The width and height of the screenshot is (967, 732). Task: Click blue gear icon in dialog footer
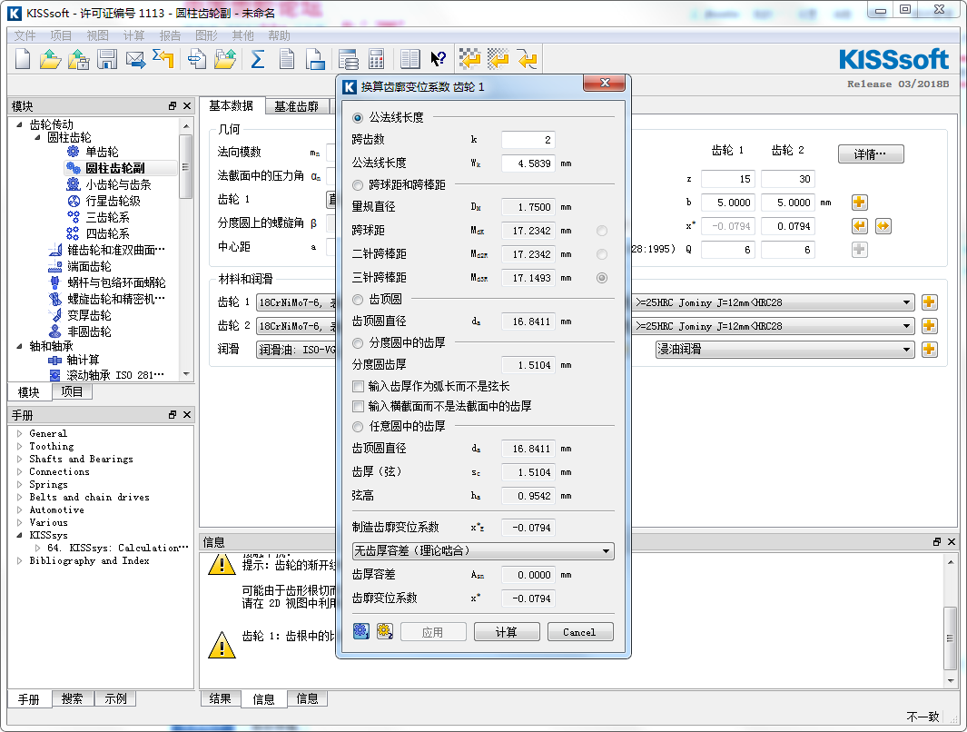click(360, 631)
